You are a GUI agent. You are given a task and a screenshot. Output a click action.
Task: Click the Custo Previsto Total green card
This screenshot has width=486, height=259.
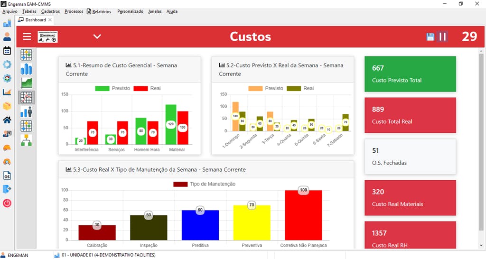tap(410, 74)
